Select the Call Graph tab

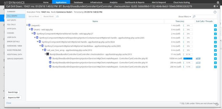(16, 16)
